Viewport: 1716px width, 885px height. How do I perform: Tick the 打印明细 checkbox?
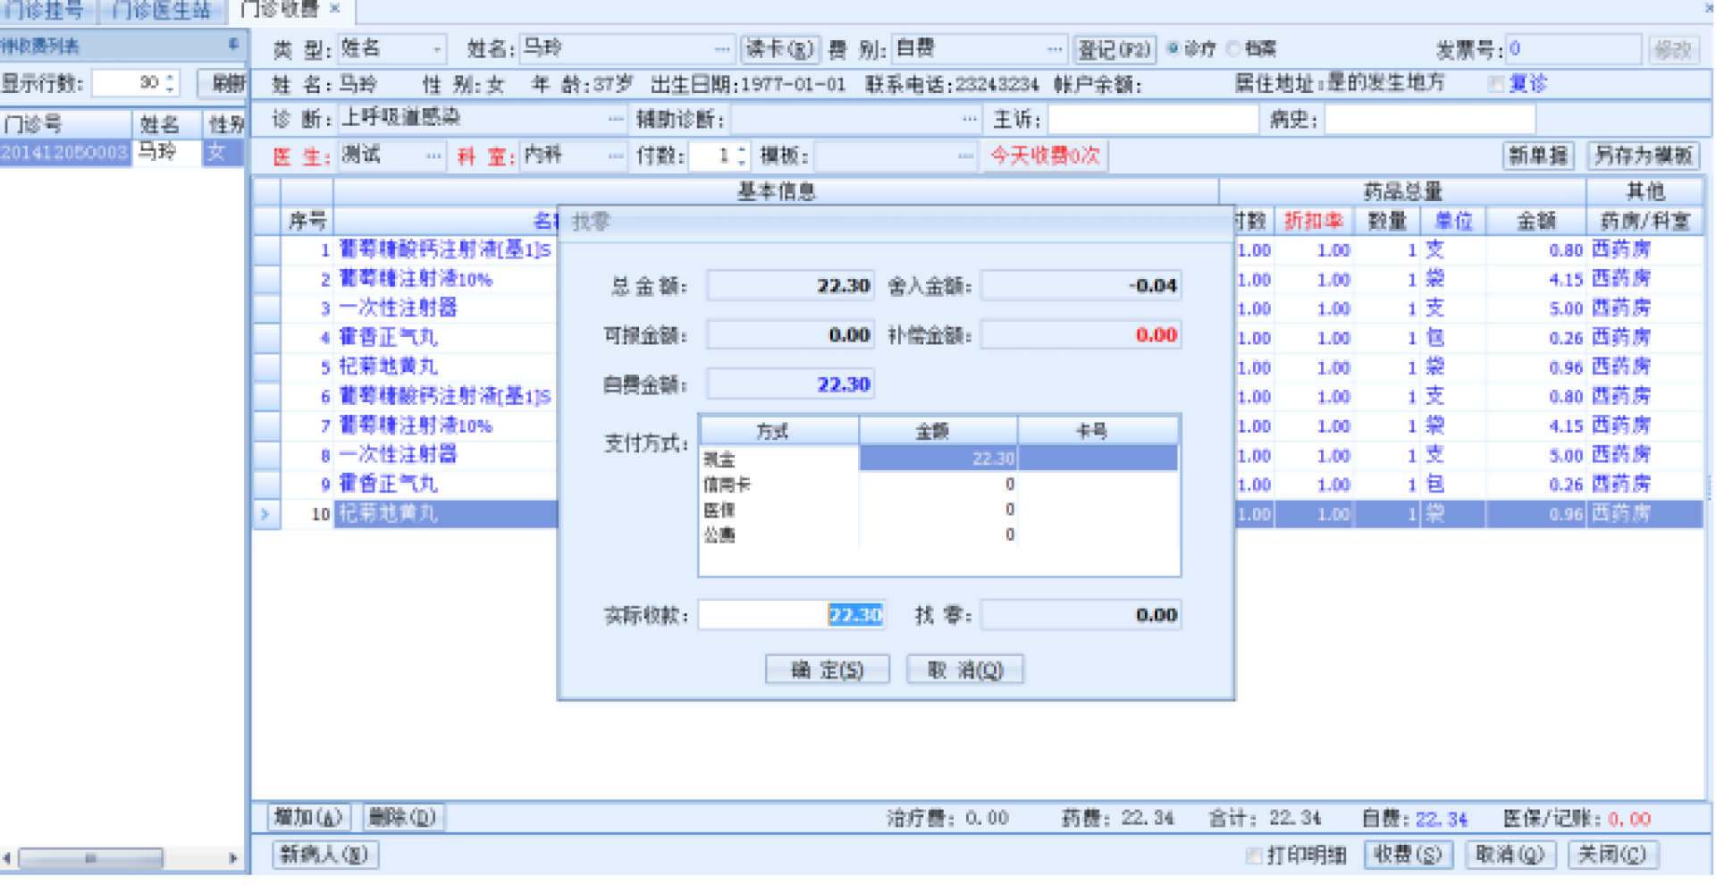tap(1254, 855)
